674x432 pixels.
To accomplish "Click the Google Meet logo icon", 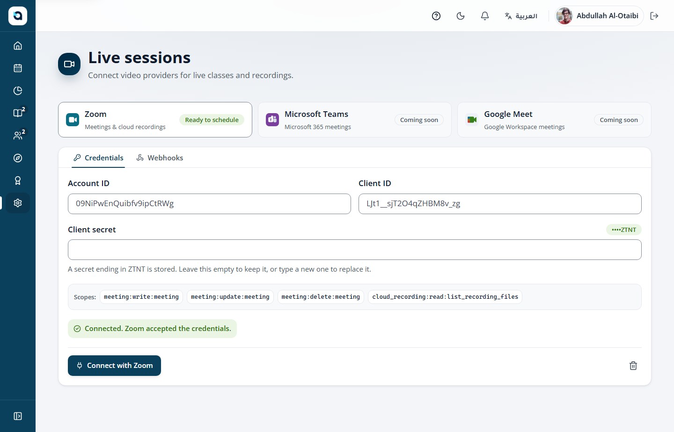I will pos(472,120).
